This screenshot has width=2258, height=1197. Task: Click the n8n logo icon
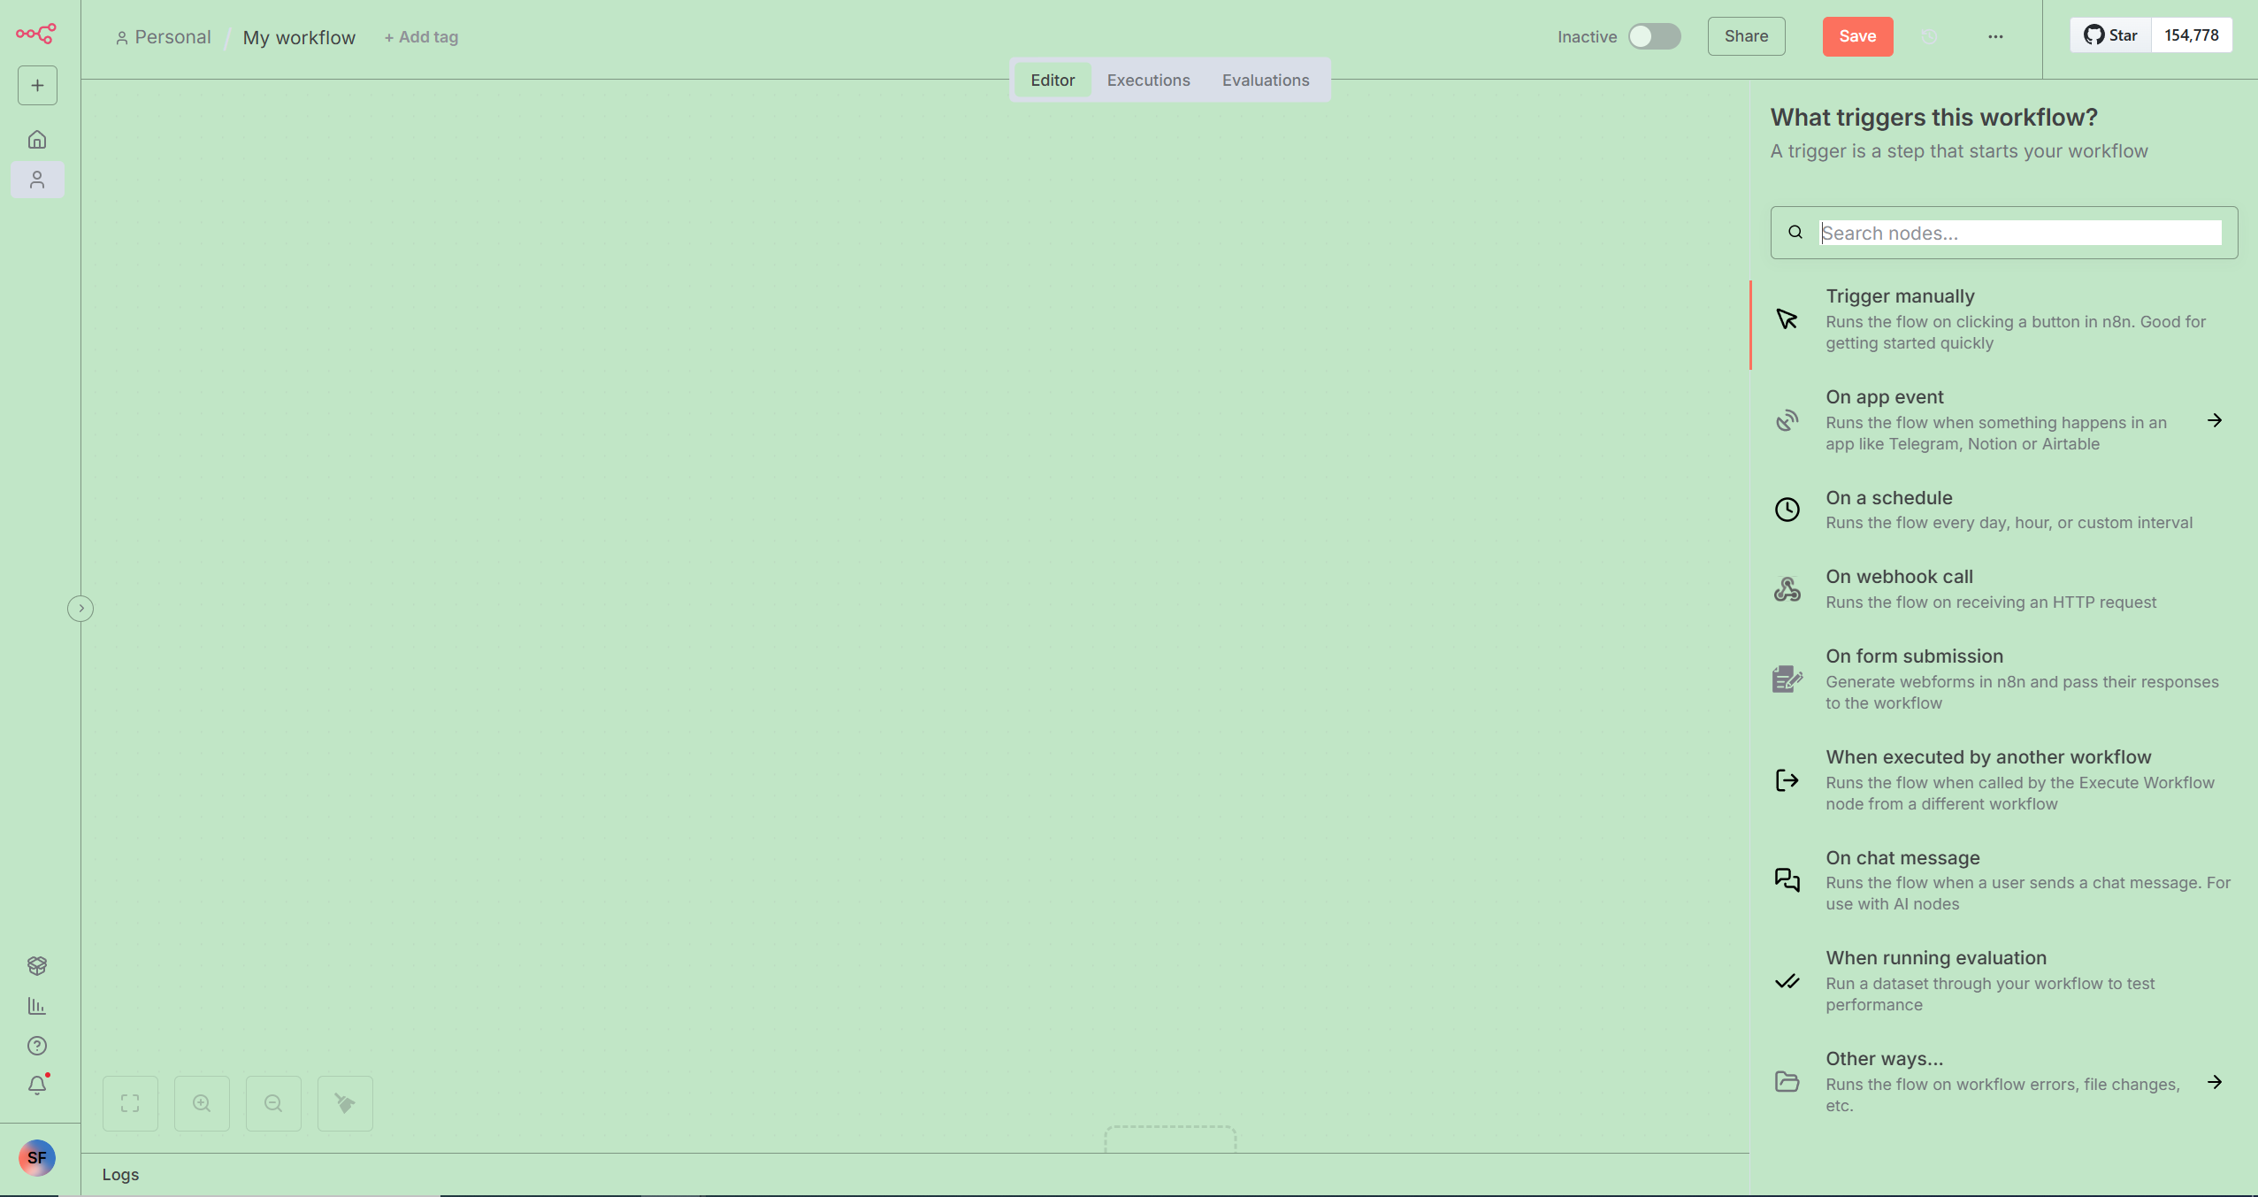pos(36,34)
